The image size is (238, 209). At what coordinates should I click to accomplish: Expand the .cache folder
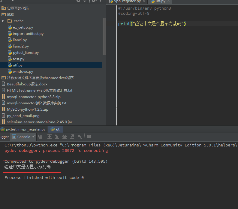coord(3,21)
